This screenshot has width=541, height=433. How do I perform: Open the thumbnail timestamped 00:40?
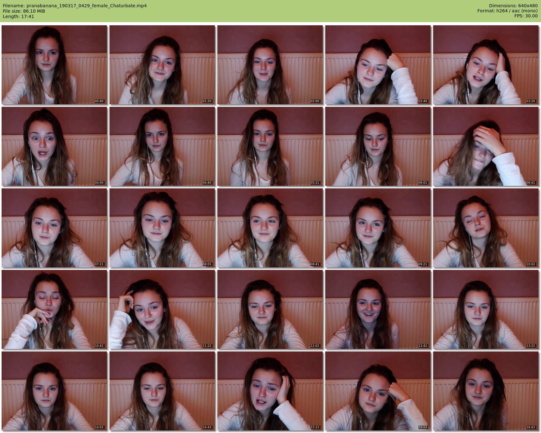pyautogui.click(x=54, y=65)
